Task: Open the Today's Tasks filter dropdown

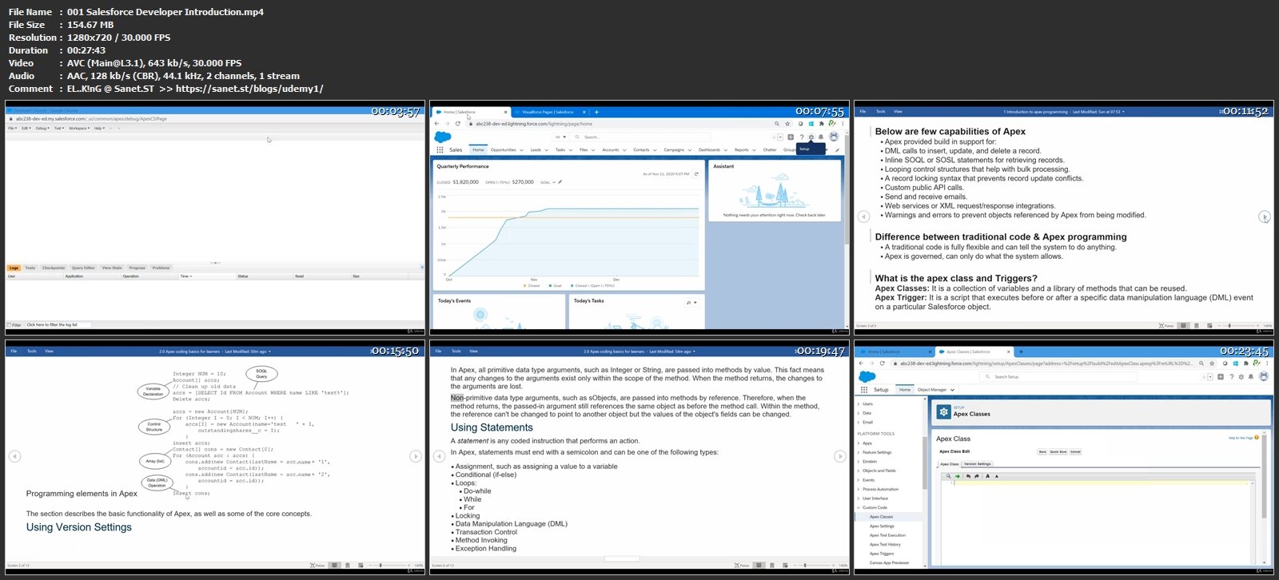Action: (692, 303)
